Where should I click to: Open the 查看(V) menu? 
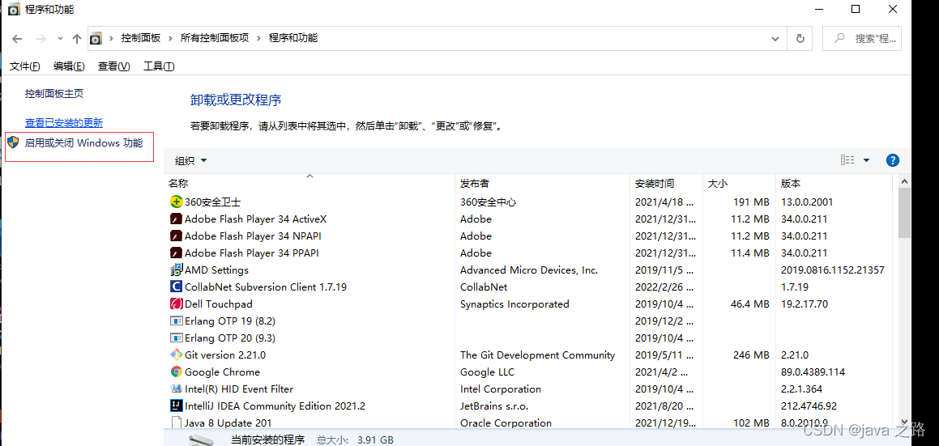tap(113, 66)
